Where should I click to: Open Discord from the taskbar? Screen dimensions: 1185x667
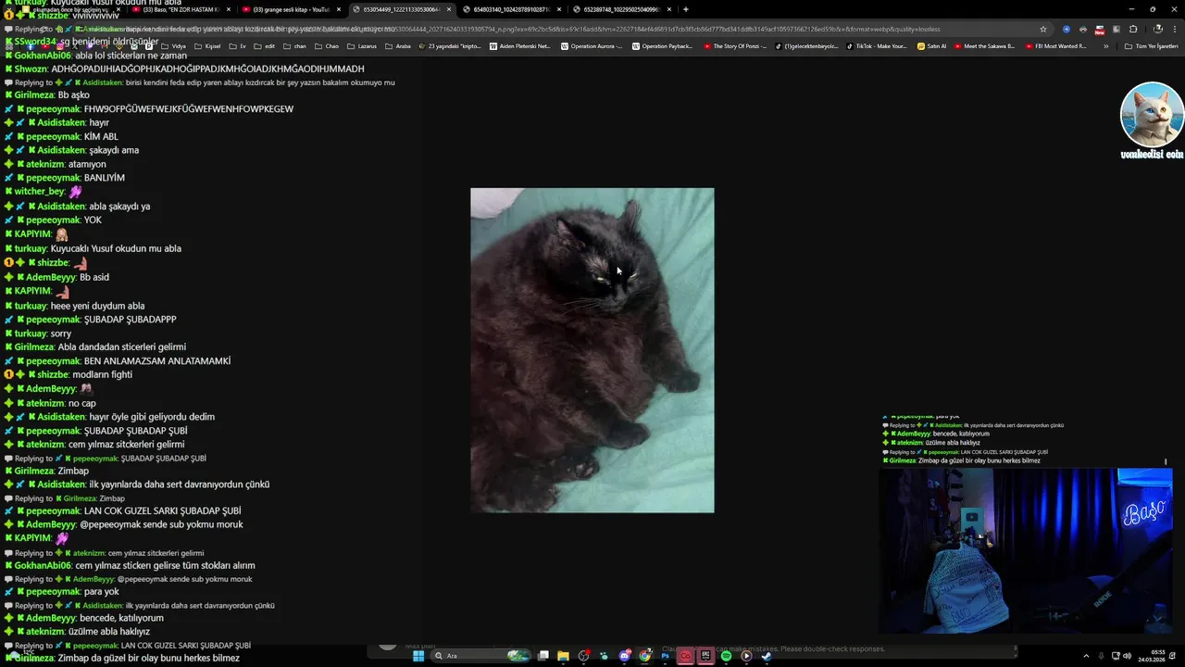pos(625,656)
